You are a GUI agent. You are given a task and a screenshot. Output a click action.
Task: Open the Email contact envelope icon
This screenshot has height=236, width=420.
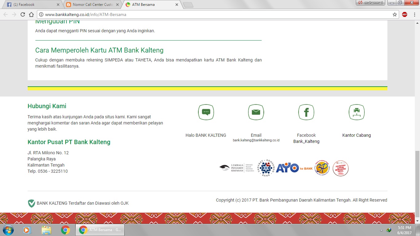tap(256, 112)
